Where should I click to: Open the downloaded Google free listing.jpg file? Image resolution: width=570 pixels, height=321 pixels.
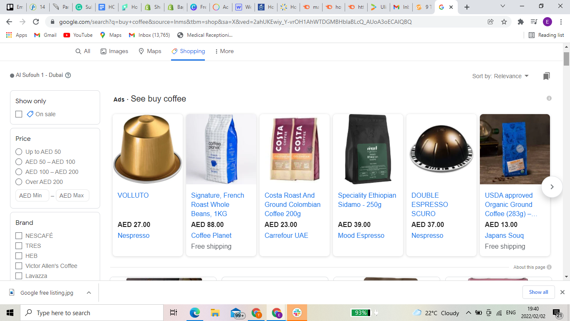[x=43, y=293]
